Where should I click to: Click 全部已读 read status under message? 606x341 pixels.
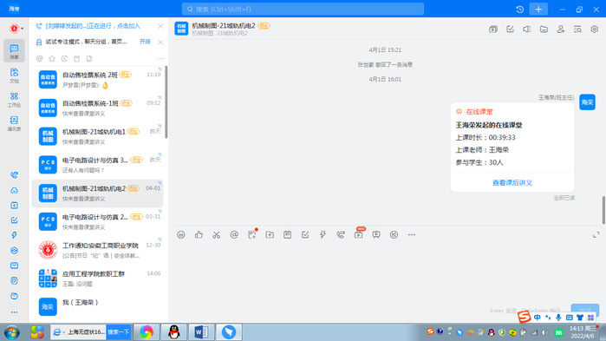[x=564, y=198]
